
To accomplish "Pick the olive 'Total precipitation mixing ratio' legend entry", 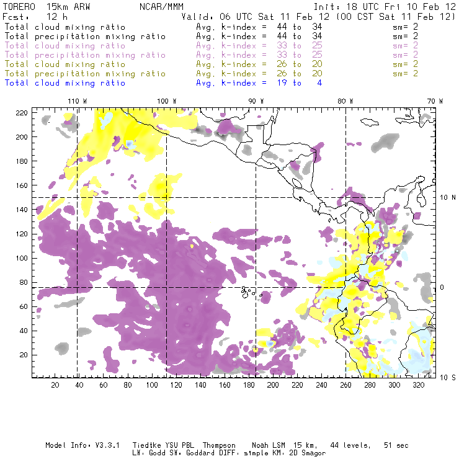I will click(x=85, y=74).
